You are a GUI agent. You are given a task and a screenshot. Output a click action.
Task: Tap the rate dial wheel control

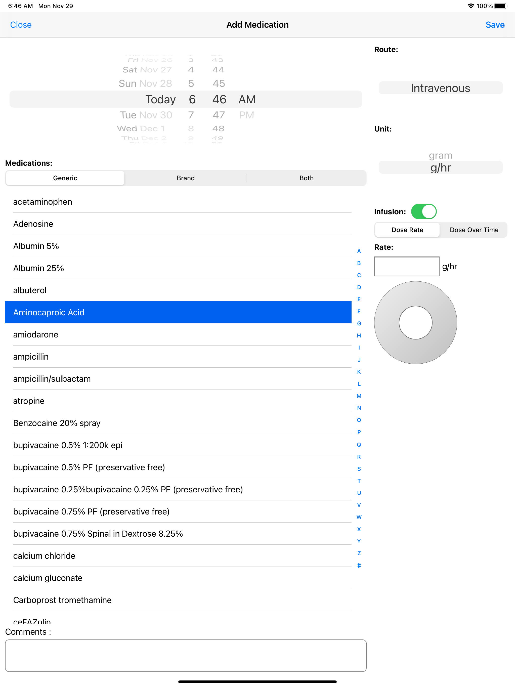(416, 322)
